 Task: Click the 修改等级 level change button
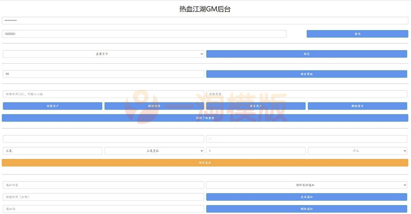click(x=307, y=74)
